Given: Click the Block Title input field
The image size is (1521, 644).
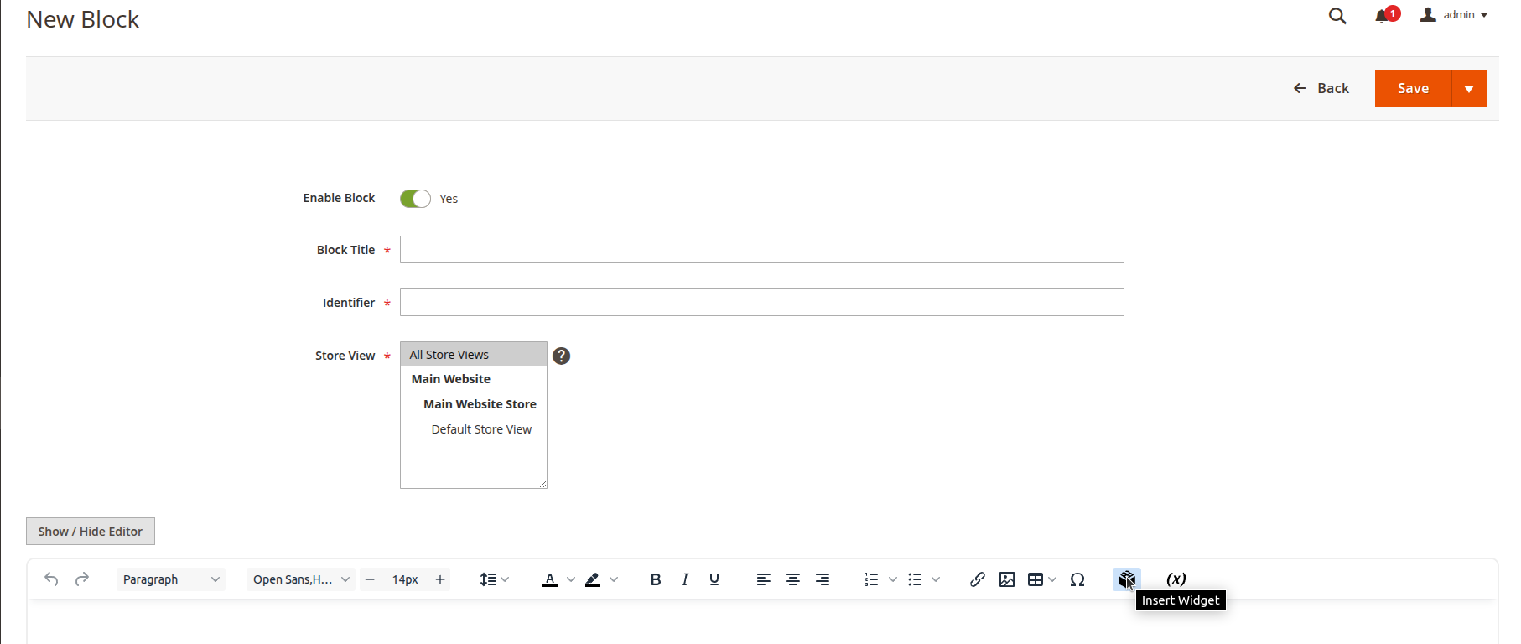Looking at the screenshot, I should [x=761, y=250].
